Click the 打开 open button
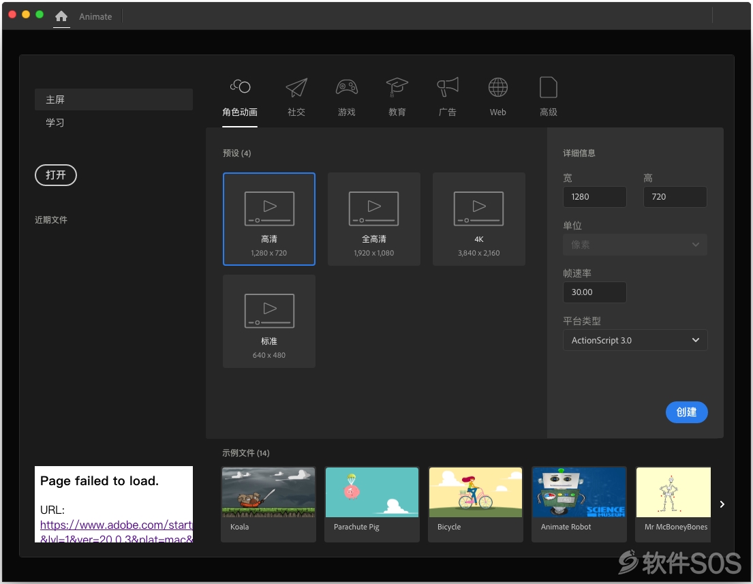 [56, 175]
